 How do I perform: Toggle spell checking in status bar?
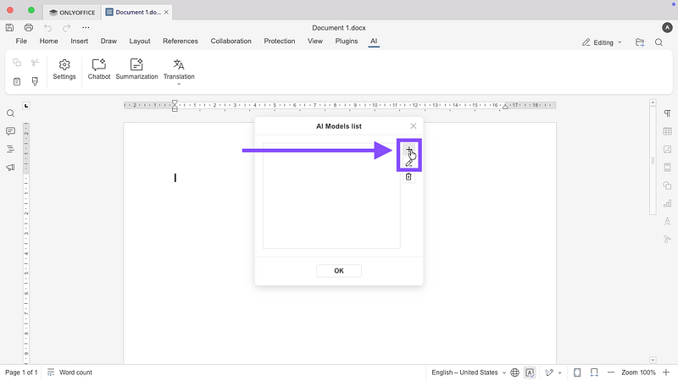pos(530,373)
